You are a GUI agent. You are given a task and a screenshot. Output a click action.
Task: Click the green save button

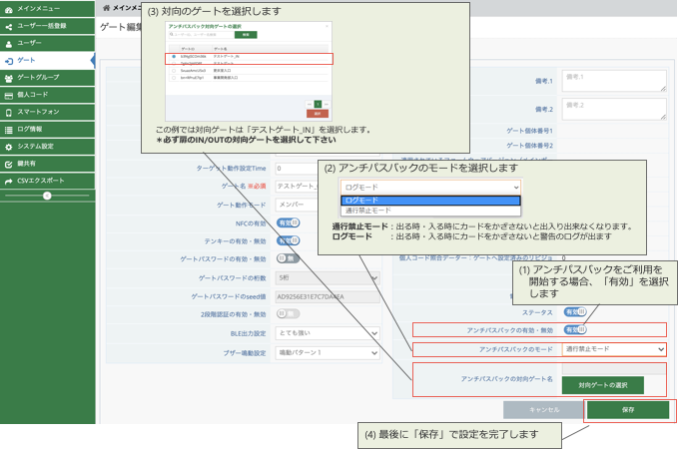[628, 410]
